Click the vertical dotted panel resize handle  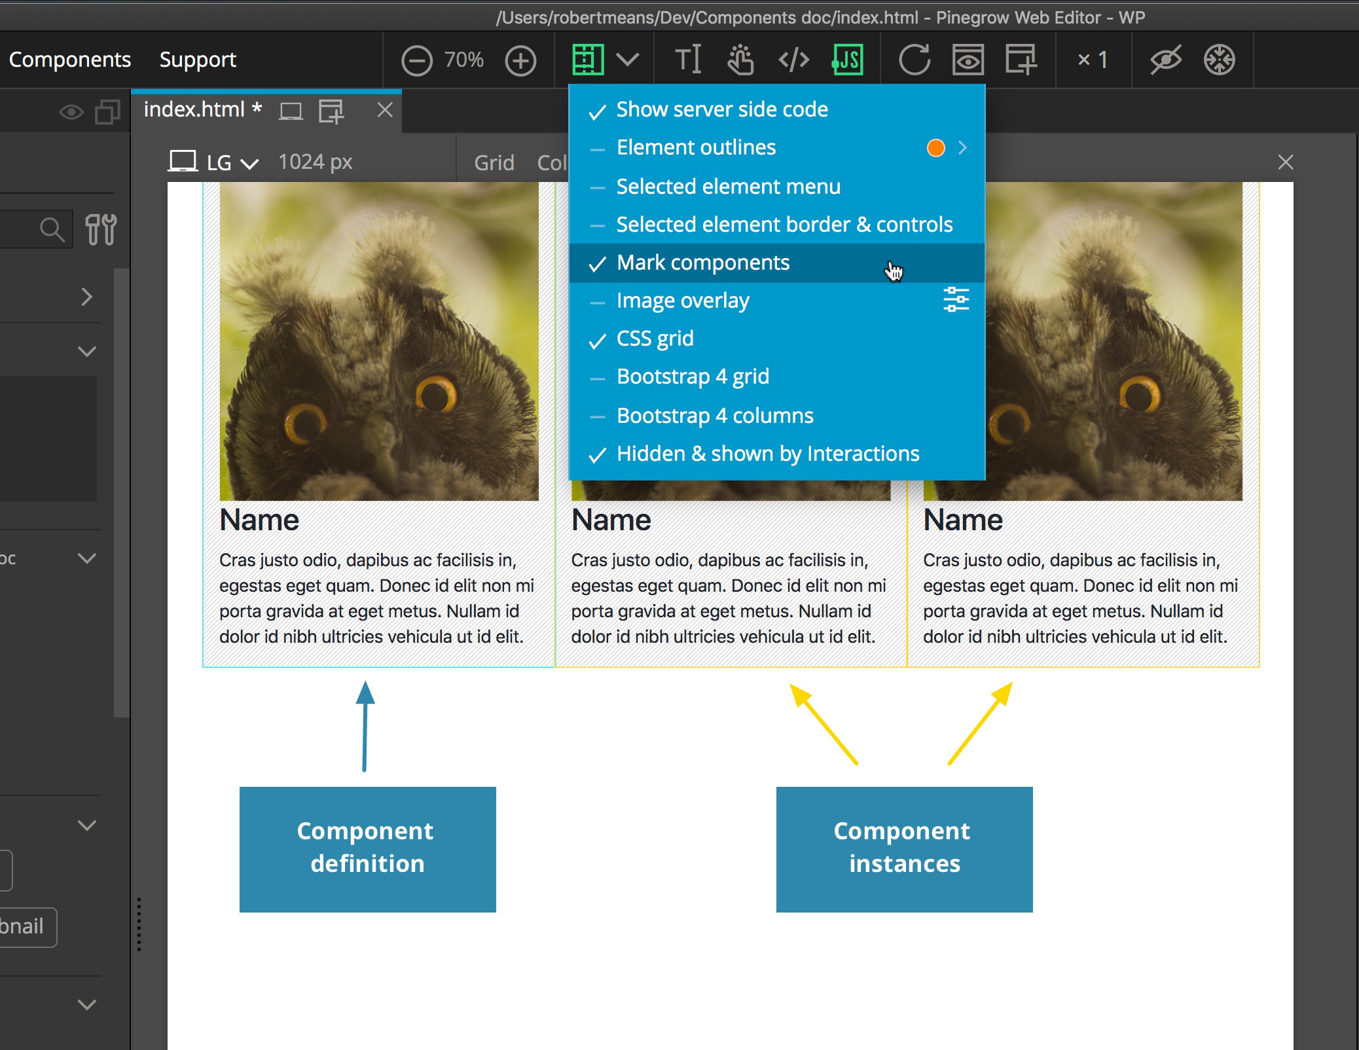pos(139,924)
